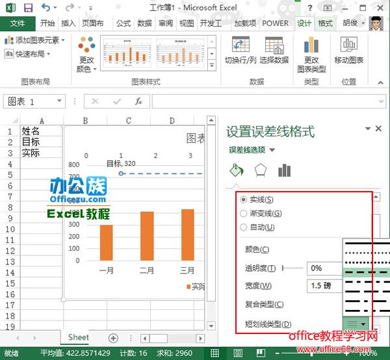This screenshot has height=360, width=390.
Task: Collapse the ribbon with the up chevron
Action: (x=380, y=83)
